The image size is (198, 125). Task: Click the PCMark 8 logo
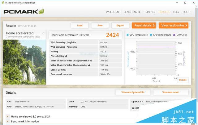24,12
